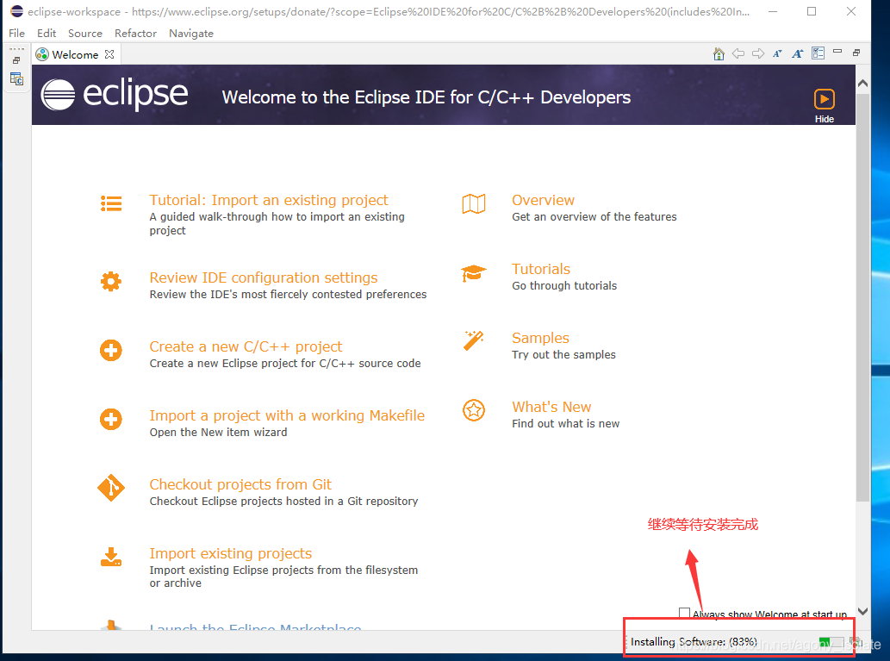Click the Installing Software progress bar

click(x=831, y=642)
